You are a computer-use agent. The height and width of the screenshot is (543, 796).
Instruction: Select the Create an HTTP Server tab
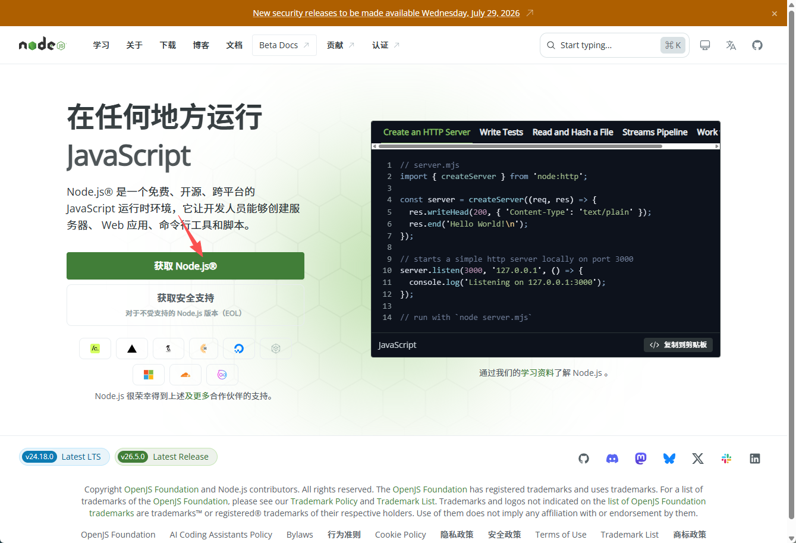(426, 132)
